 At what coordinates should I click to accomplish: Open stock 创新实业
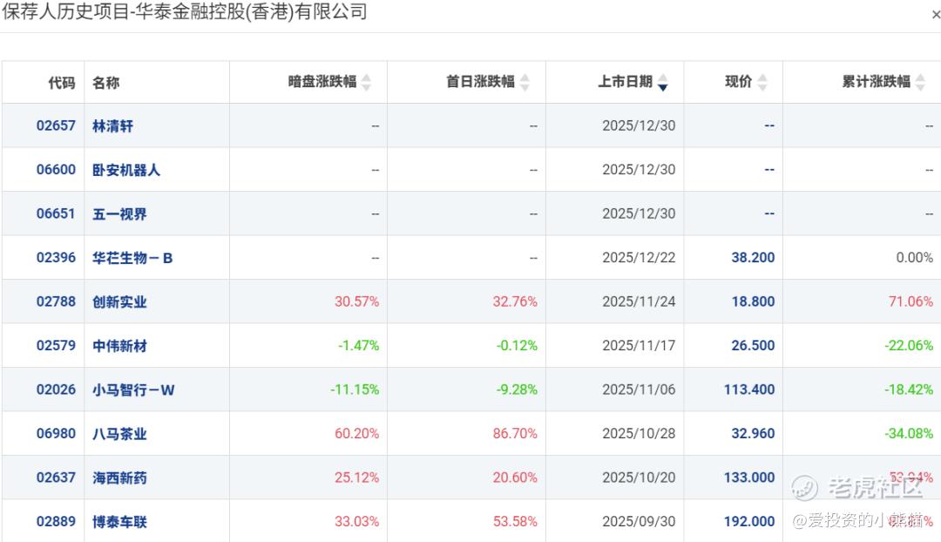[119, 301]
